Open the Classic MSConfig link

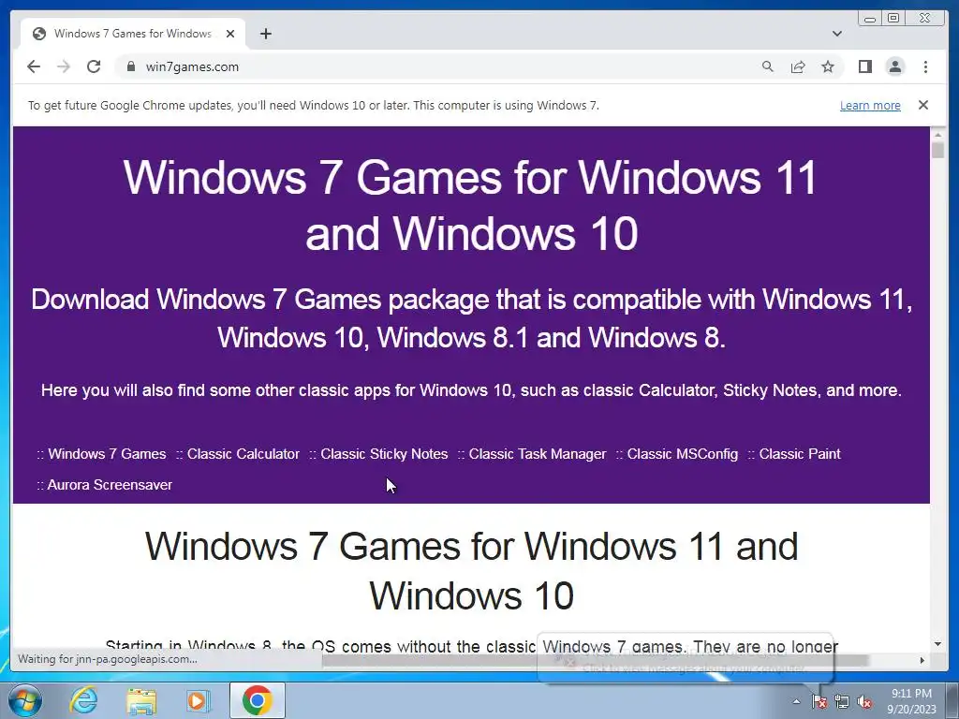(683, 454)
